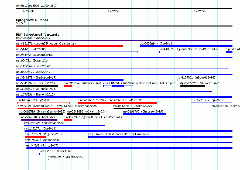
Task: Click the nsv3208179 (Chaisson2019) blue bar
Action: click(x=70, y=80)
